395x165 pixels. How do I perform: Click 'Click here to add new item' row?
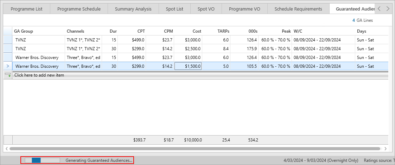(200, 75)
